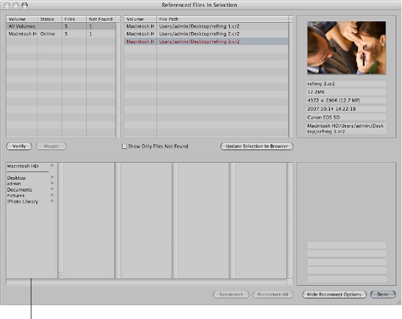Viewport: 402px width, 319px height.
Task: Click the File Path column header
Action: [x=222, y=19]
